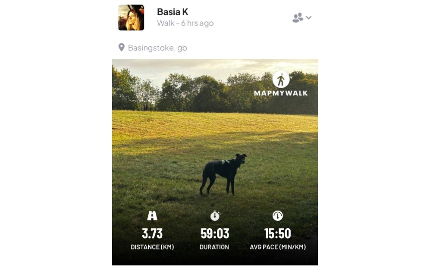Select the 15:50 average pace value
This screenshot has width=430, height=269.
[278, 234]
